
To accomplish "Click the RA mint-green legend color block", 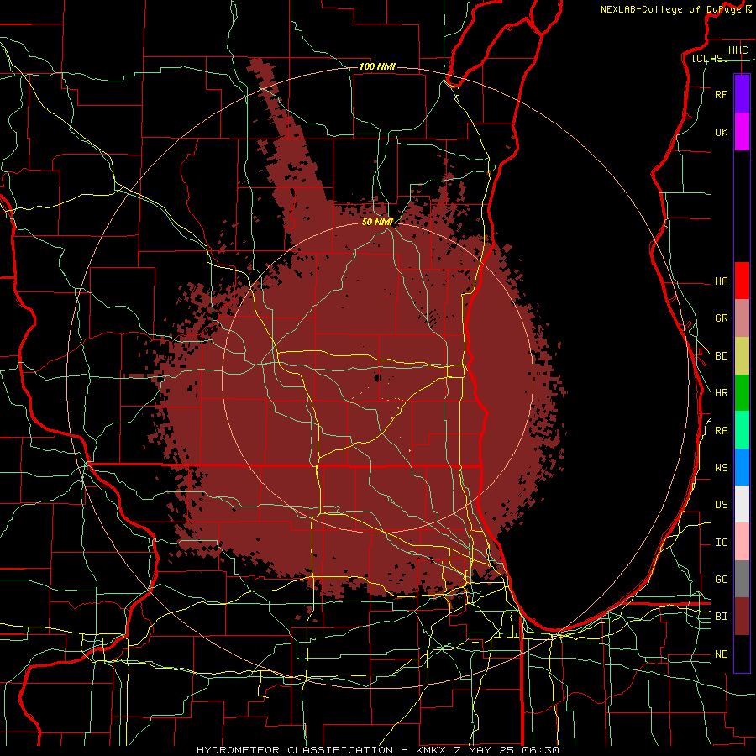I will point(742,430).
